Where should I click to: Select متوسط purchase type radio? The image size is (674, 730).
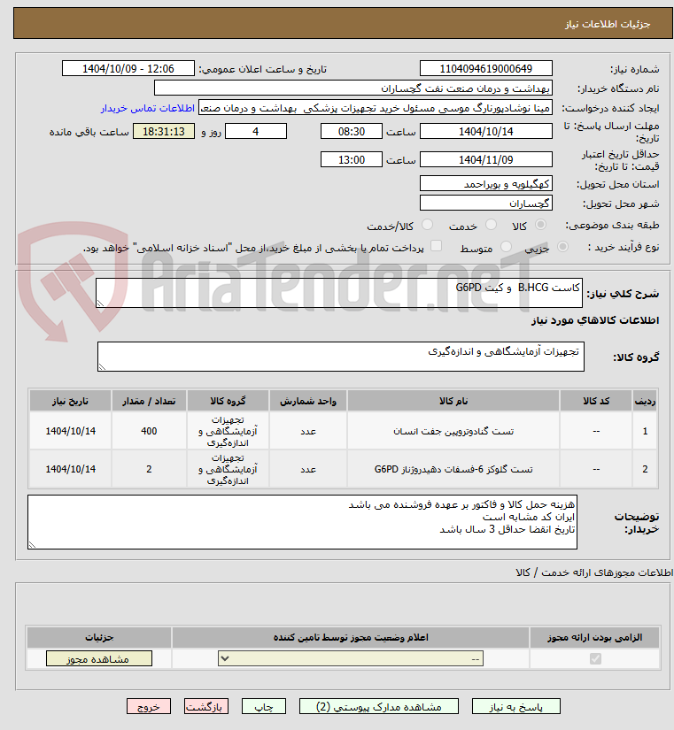pyautogui.click(x=506, y=247)
